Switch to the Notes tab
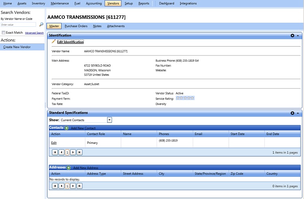This screenshot has width=304, height=199. pyautogui.click(x=97, y=26)
